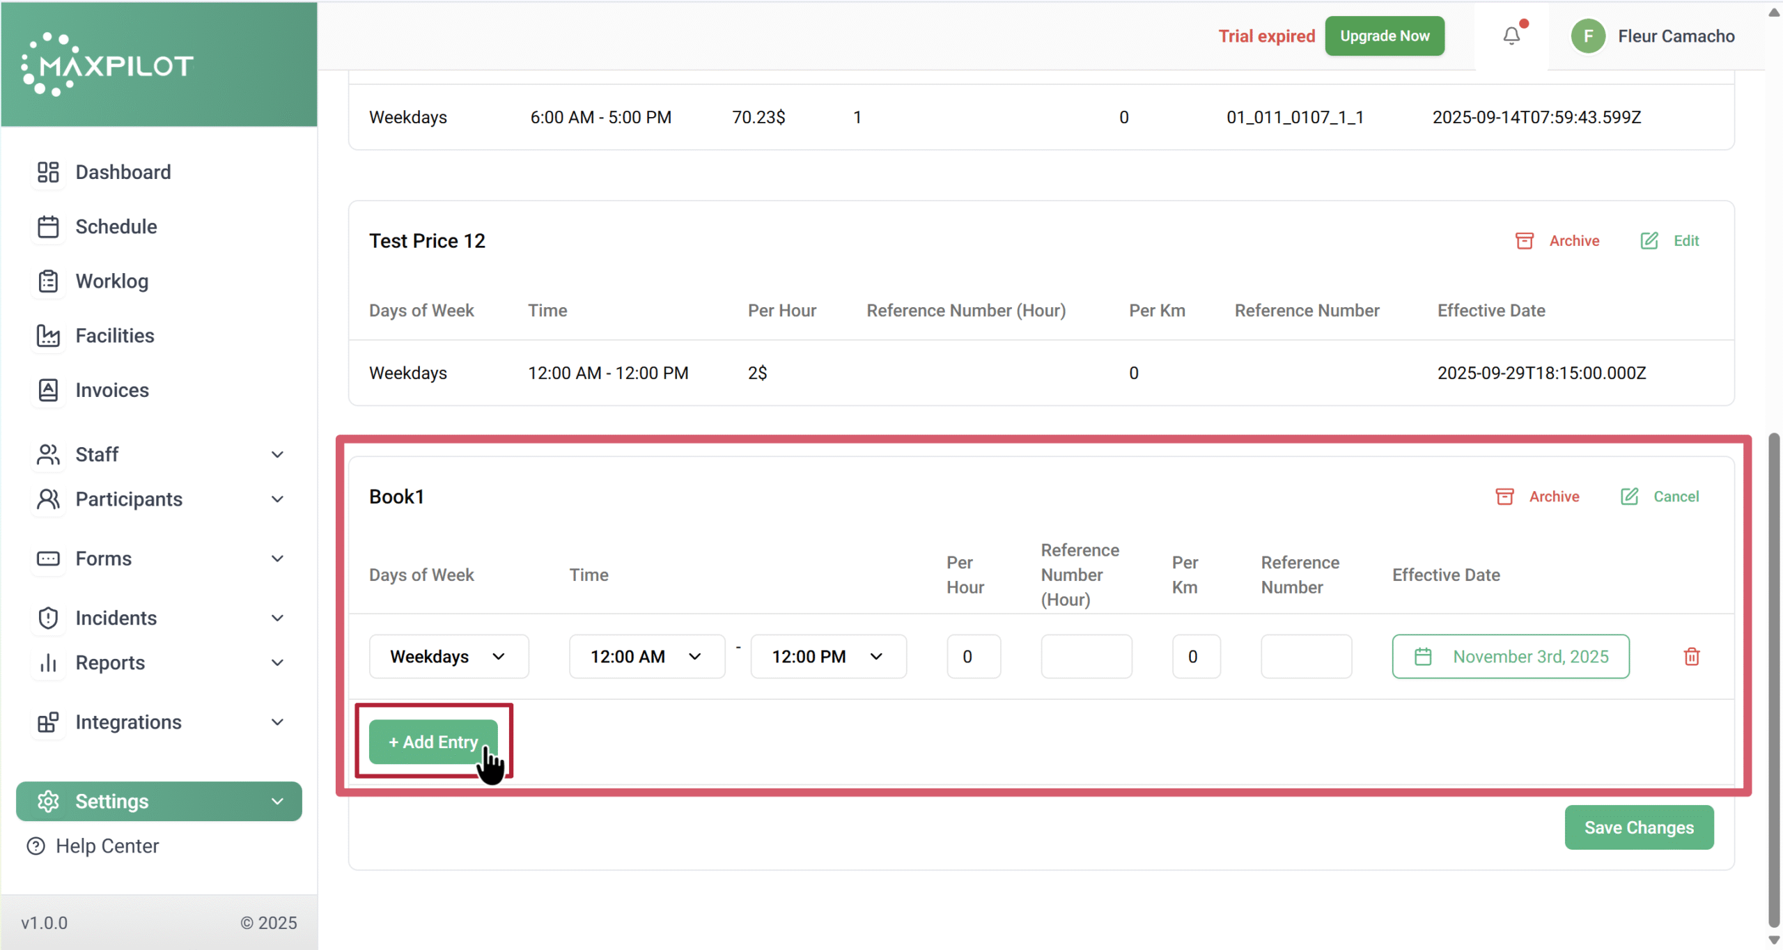Viewport: 1783px width, 950px height.
Task: Click the Per Hour input field
Action: point(973,656)
